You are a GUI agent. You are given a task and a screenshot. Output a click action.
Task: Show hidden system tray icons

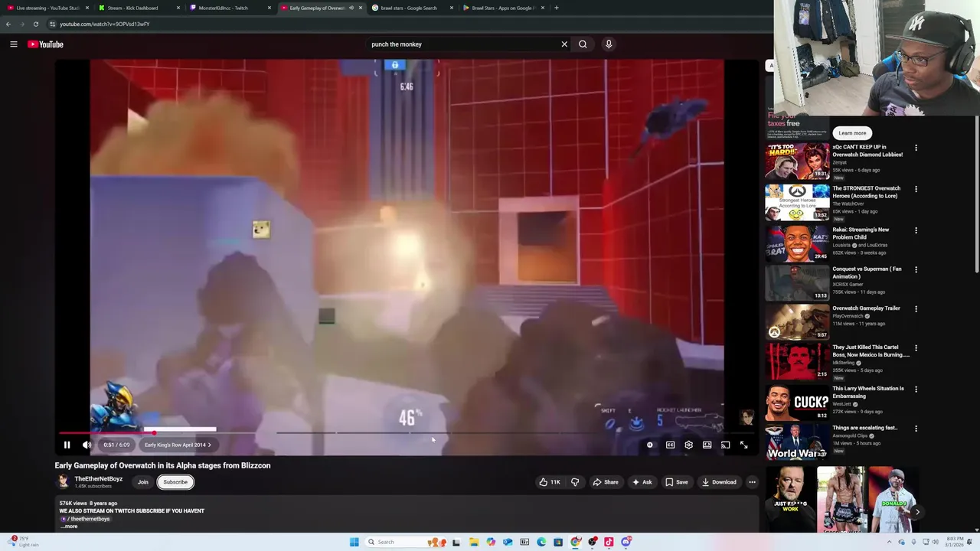click(x=889, y=542)
